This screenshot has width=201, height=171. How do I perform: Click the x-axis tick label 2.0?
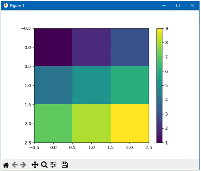[129, 148]
